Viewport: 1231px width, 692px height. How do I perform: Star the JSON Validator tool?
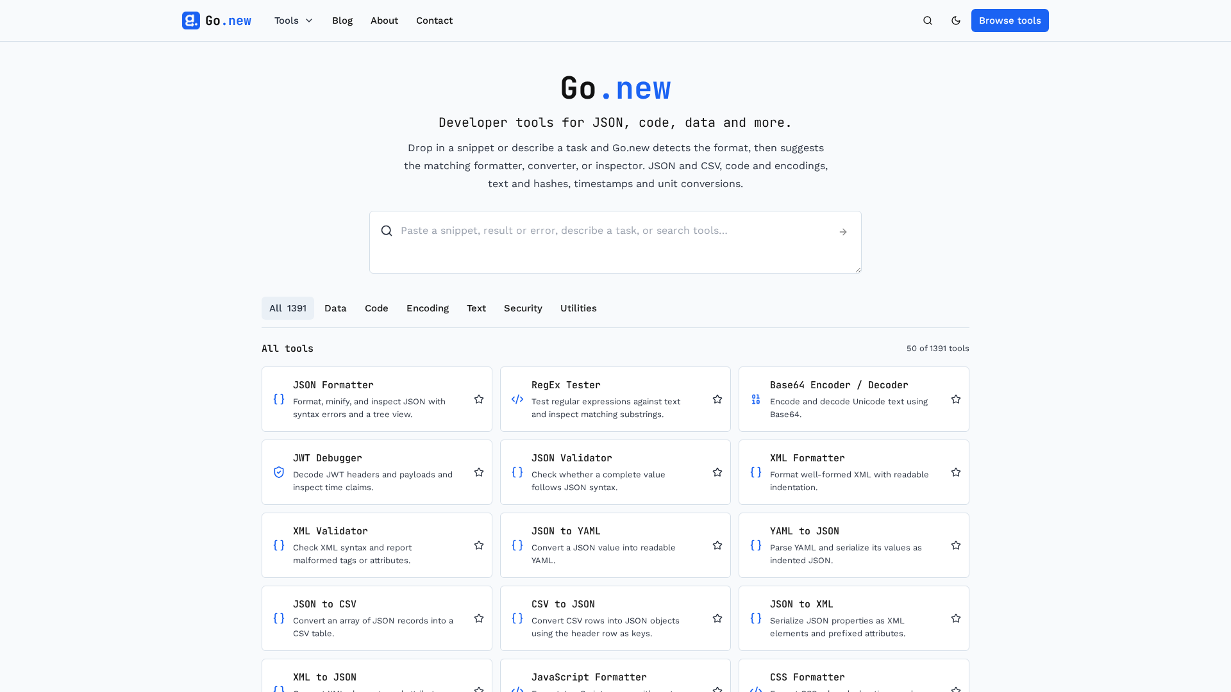click(x=717, y=472)
